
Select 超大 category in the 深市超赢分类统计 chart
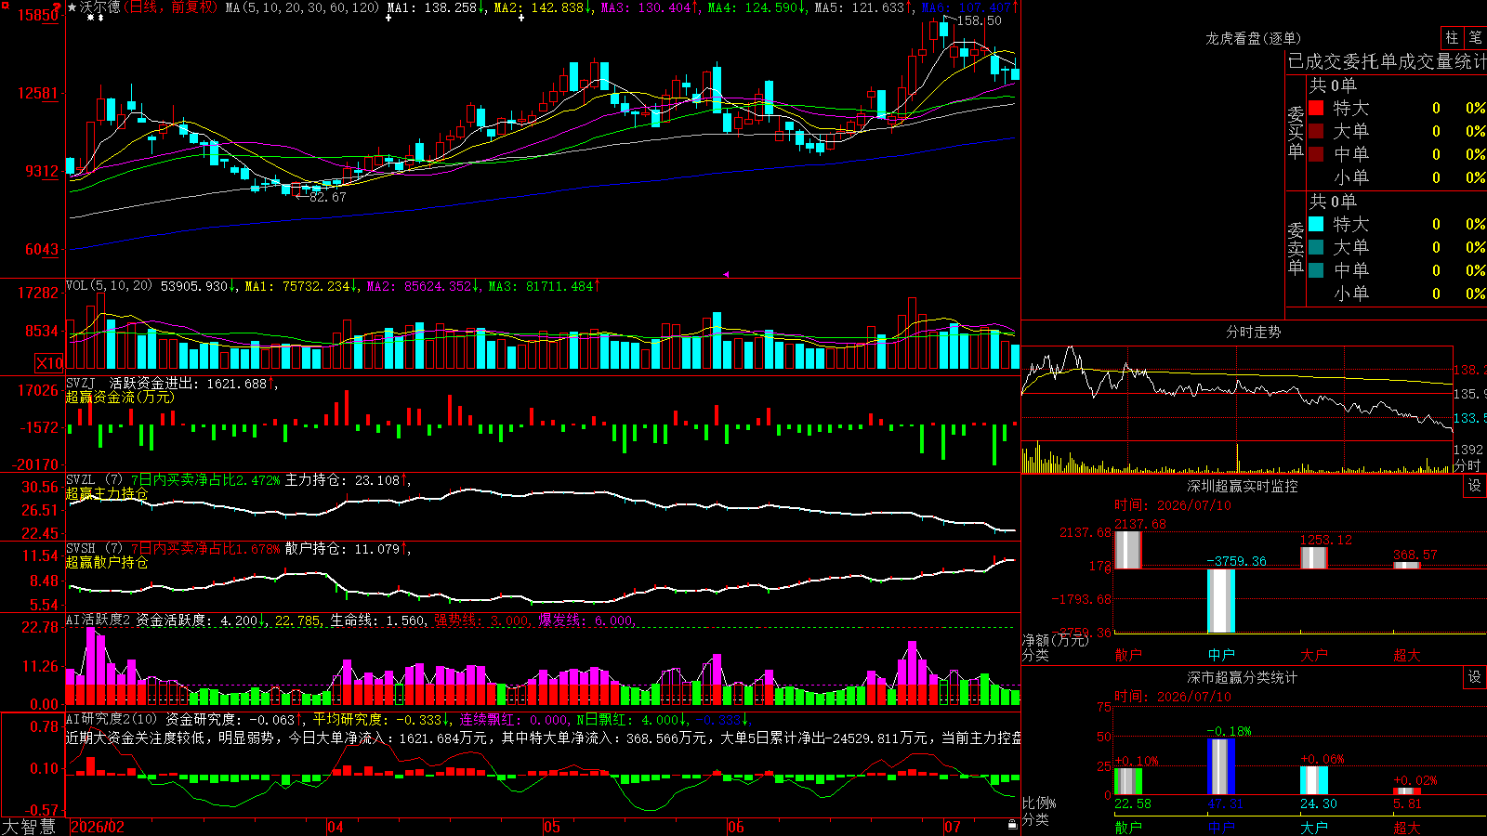click(x=1407, y=827)
